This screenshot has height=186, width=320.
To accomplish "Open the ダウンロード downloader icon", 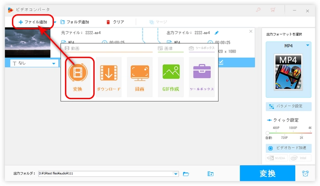I will coord(109,77).
